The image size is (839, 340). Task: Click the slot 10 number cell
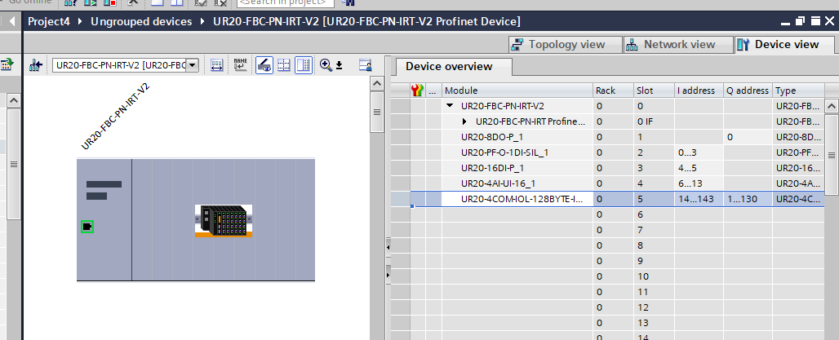(x=654, y=276)
